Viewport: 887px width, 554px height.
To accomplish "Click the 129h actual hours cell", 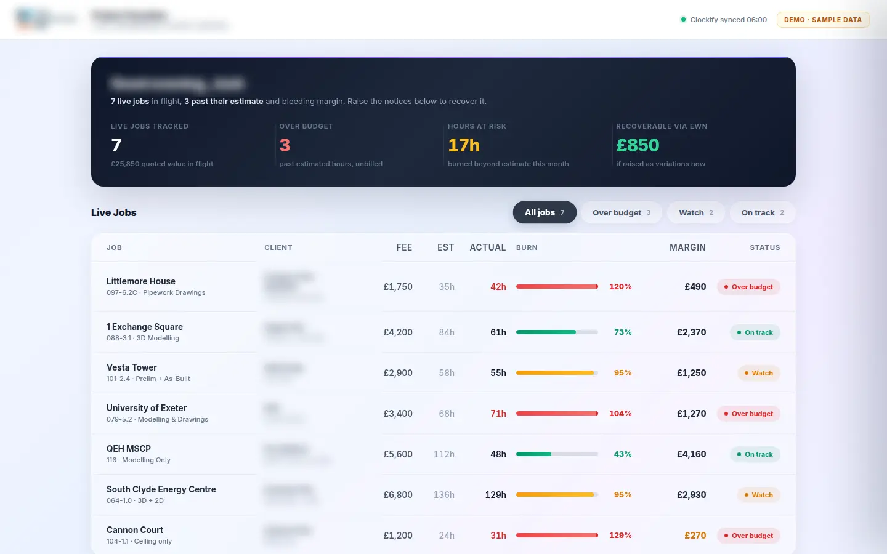I will (x=496, y=495).
